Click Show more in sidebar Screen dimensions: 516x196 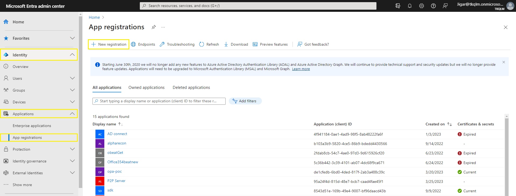coord(22,185)
